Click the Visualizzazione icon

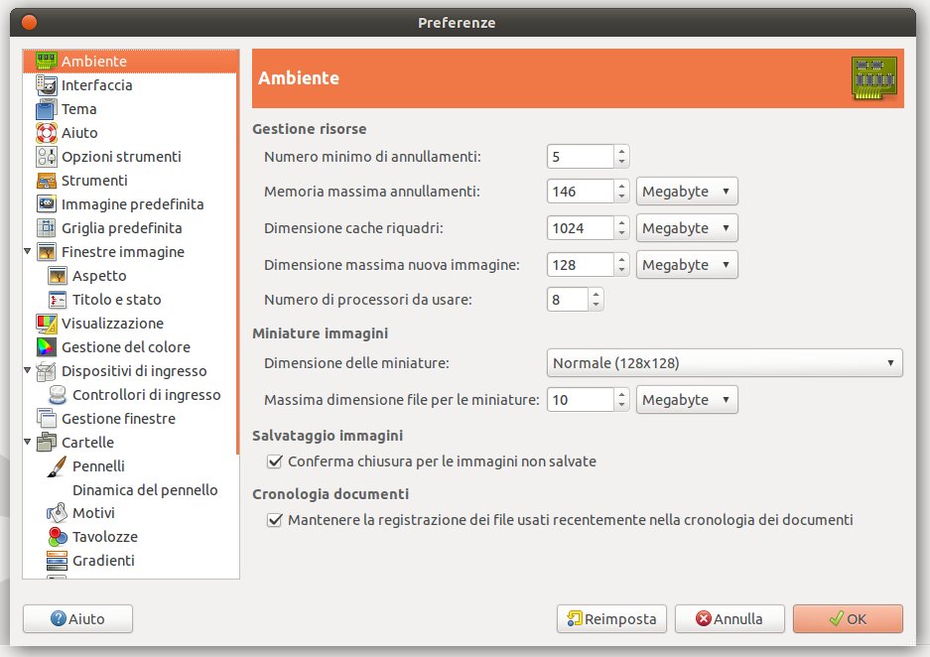(x=47, y=324)
